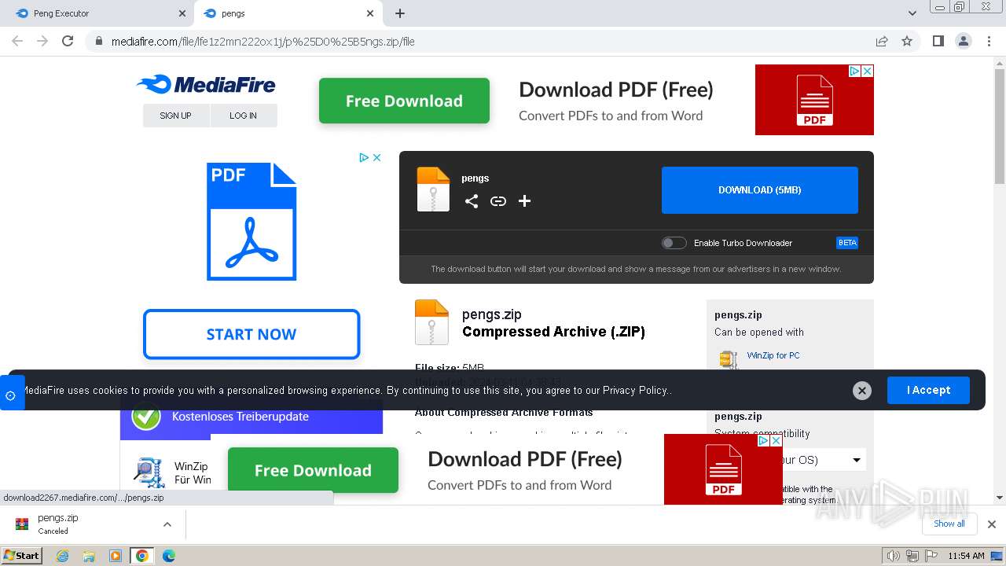Close the downloads bar

992,524
